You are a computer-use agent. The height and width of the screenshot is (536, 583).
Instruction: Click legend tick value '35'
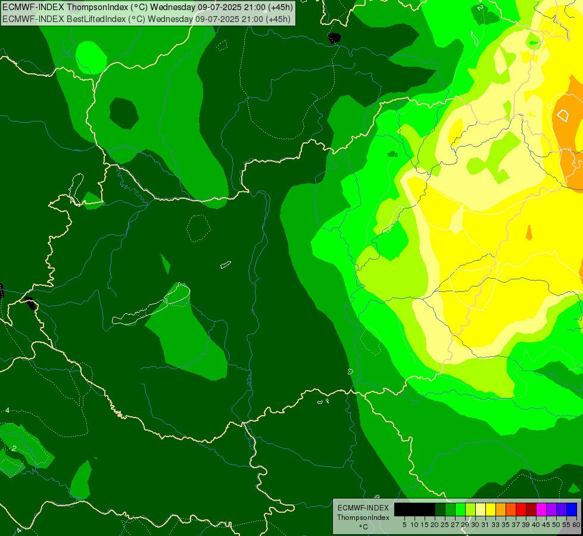coord(506,525)
